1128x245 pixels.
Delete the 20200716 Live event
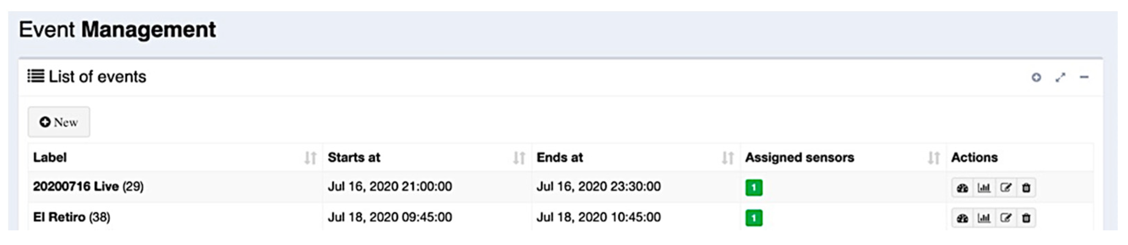pyautogui.click(x=1026, y=188)
